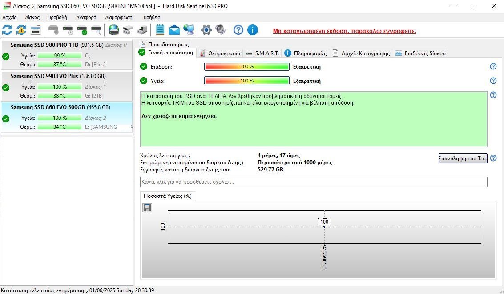Click the 34 °C temperature bar

point(60,127)
